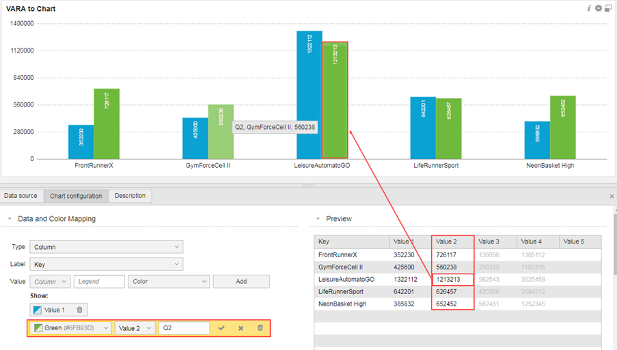This screenshot has width=617, height=350.
Task: Open the Type Column dropdown
Action: coord(106,247)
